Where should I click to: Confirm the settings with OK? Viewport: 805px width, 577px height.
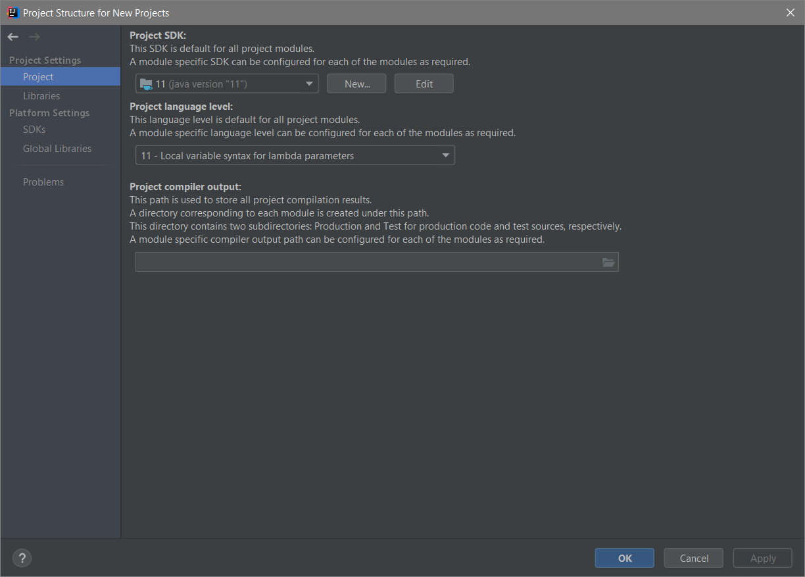(x=625, y=559)
